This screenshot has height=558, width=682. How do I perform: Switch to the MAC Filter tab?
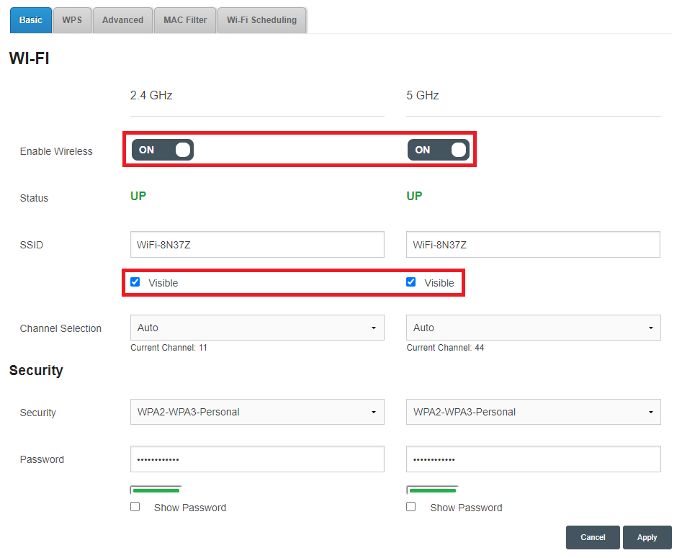pos(184,20)
